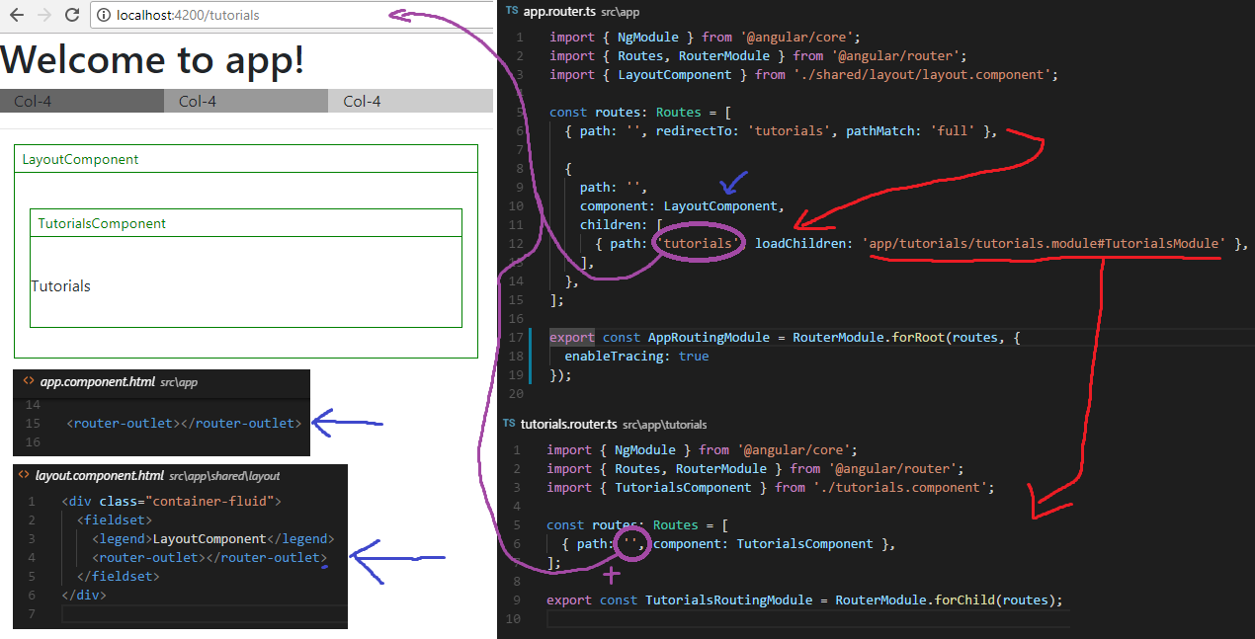This screenshot has height=639, width=1255.
Task: Click the browser forward arrow
Action: 43,15
